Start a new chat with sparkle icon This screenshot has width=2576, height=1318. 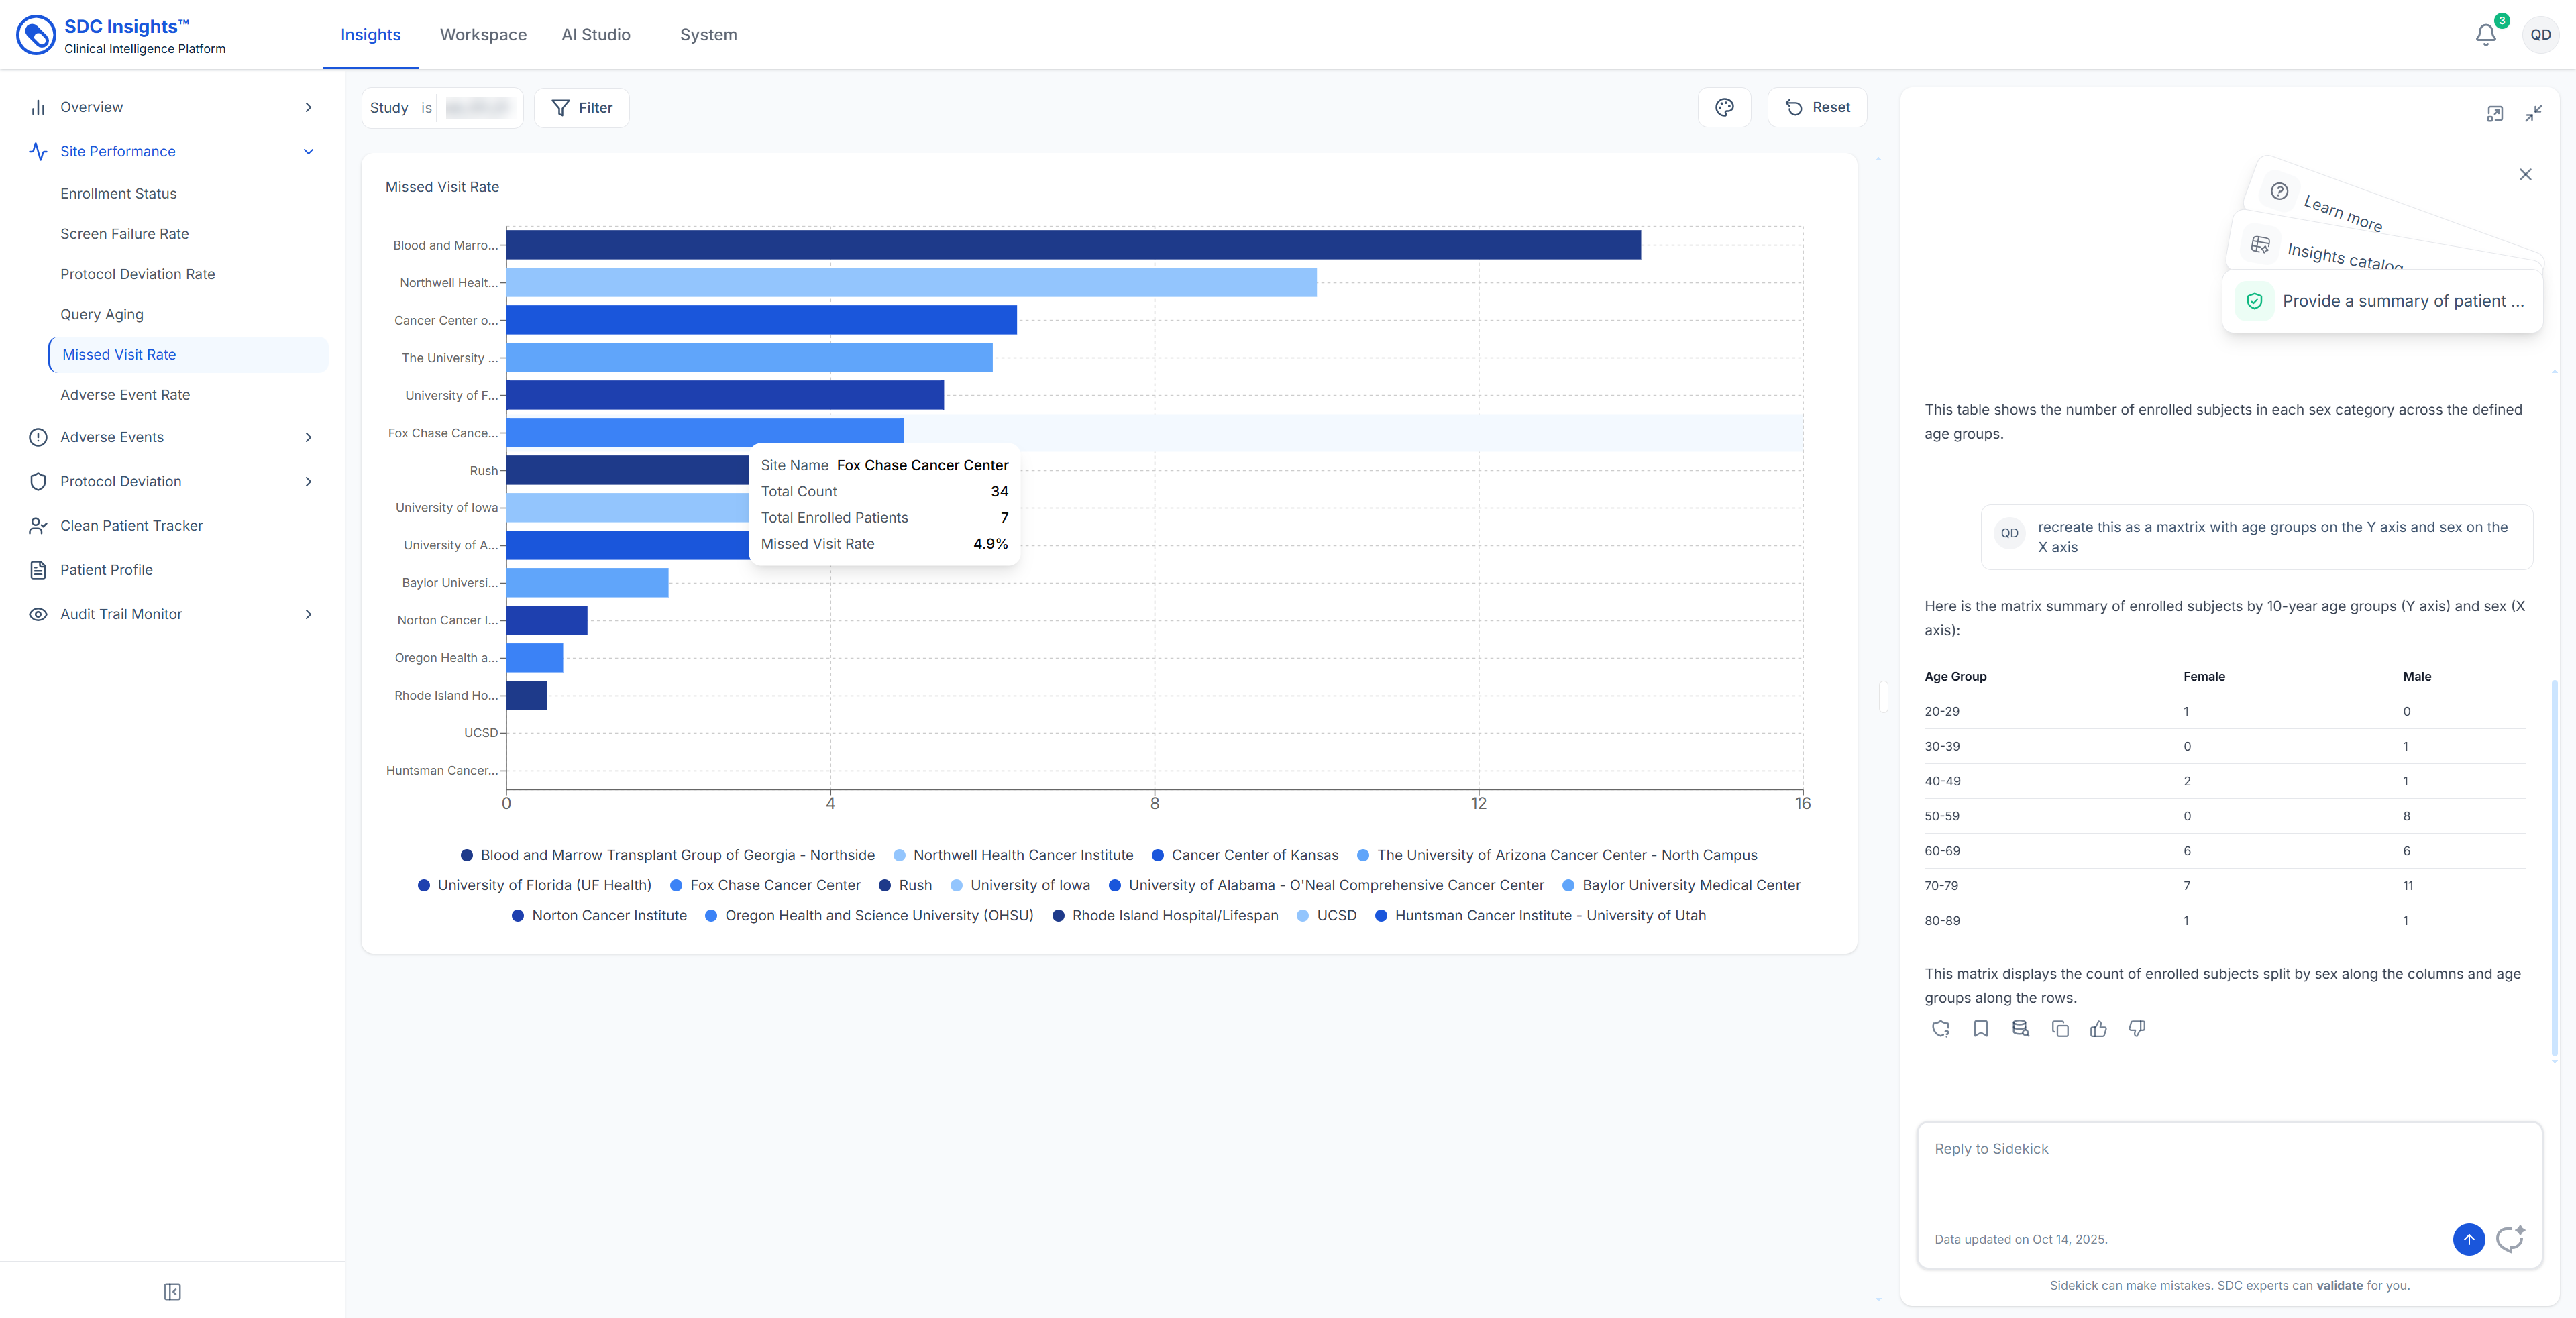(2510, 1239)
